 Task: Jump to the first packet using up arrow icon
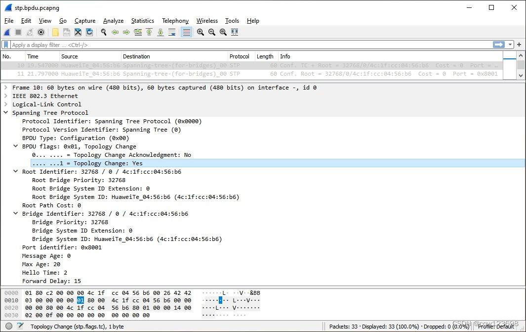(149, 32)
